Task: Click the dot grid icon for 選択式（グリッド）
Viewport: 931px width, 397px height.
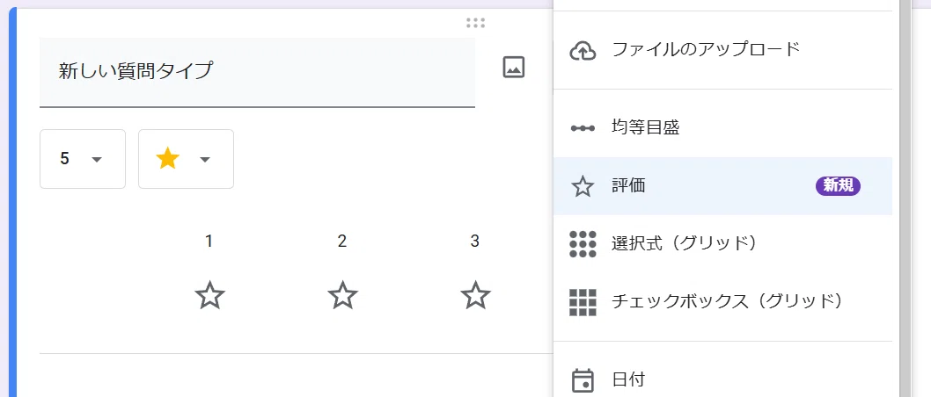Action: pos(583,244)
